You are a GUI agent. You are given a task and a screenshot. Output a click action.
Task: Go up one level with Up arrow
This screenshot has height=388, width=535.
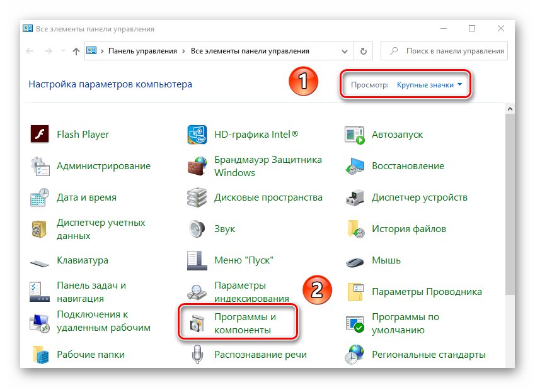(76, 52)
